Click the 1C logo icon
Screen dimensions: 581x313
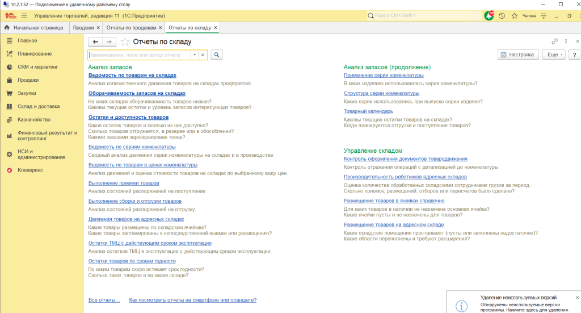click(10, 16)
